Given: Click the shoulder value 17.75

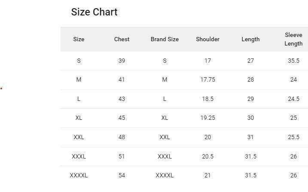Looking at the screenshot, I should [x=207, y=79].
